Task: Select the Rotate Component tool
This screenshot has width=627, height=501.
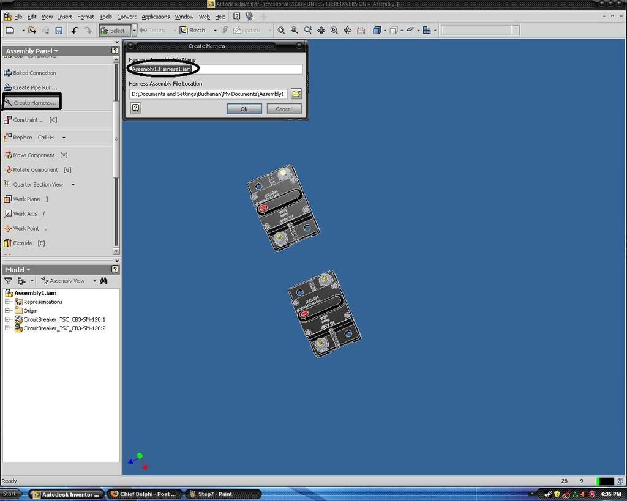Action: pyautogui.click(x=37, y=170)
